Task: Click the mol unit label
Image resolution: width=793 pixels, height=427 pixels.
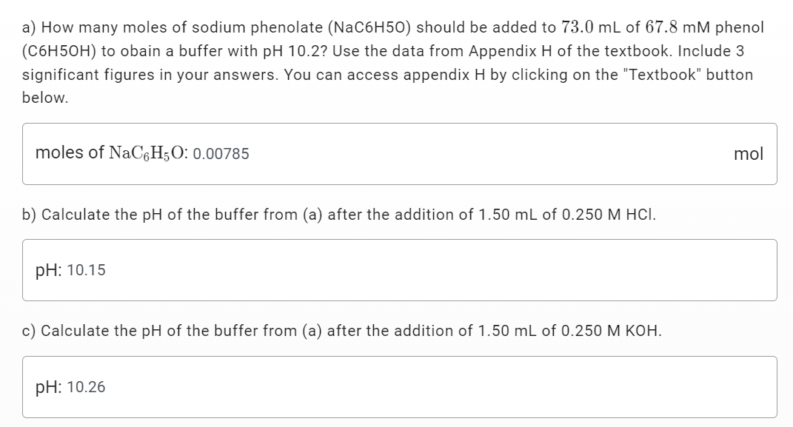Action: 750,153
